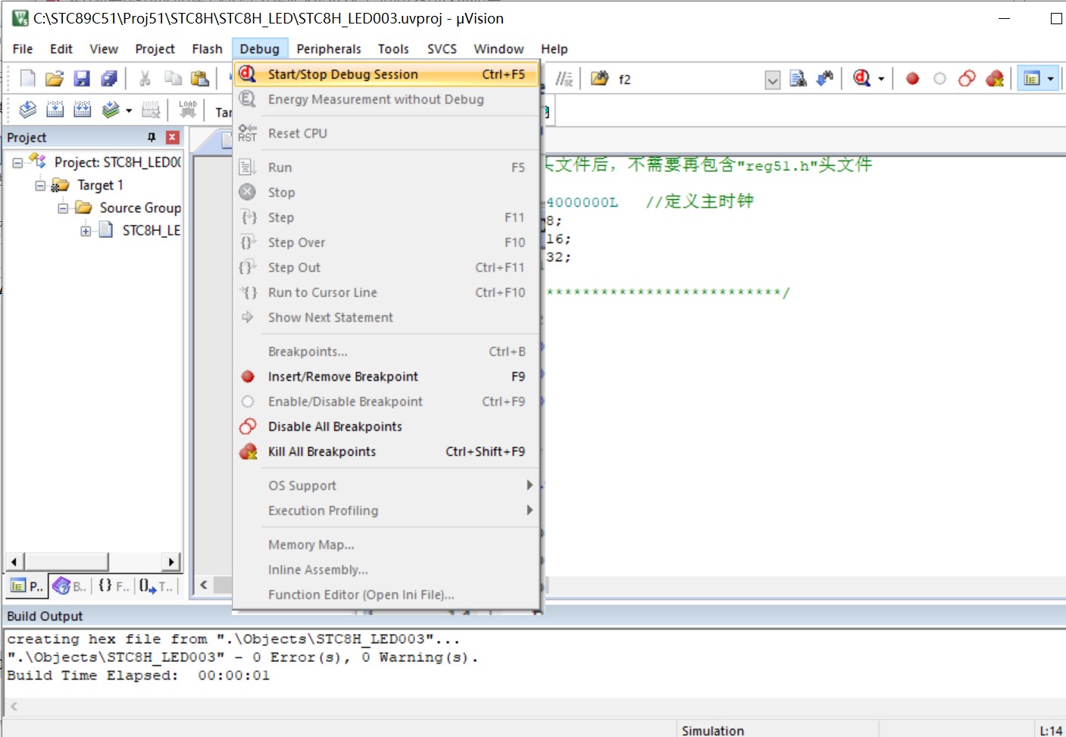The height and width of the screenshot is (737, 1066).
Task: Choose Disable All Breakpoints menu item
Action: 386,426
